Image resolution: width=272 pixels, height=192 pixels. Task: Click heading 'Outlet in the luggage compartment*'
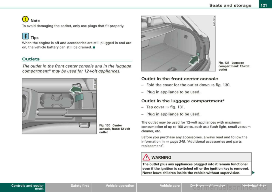tap(183, 101)
